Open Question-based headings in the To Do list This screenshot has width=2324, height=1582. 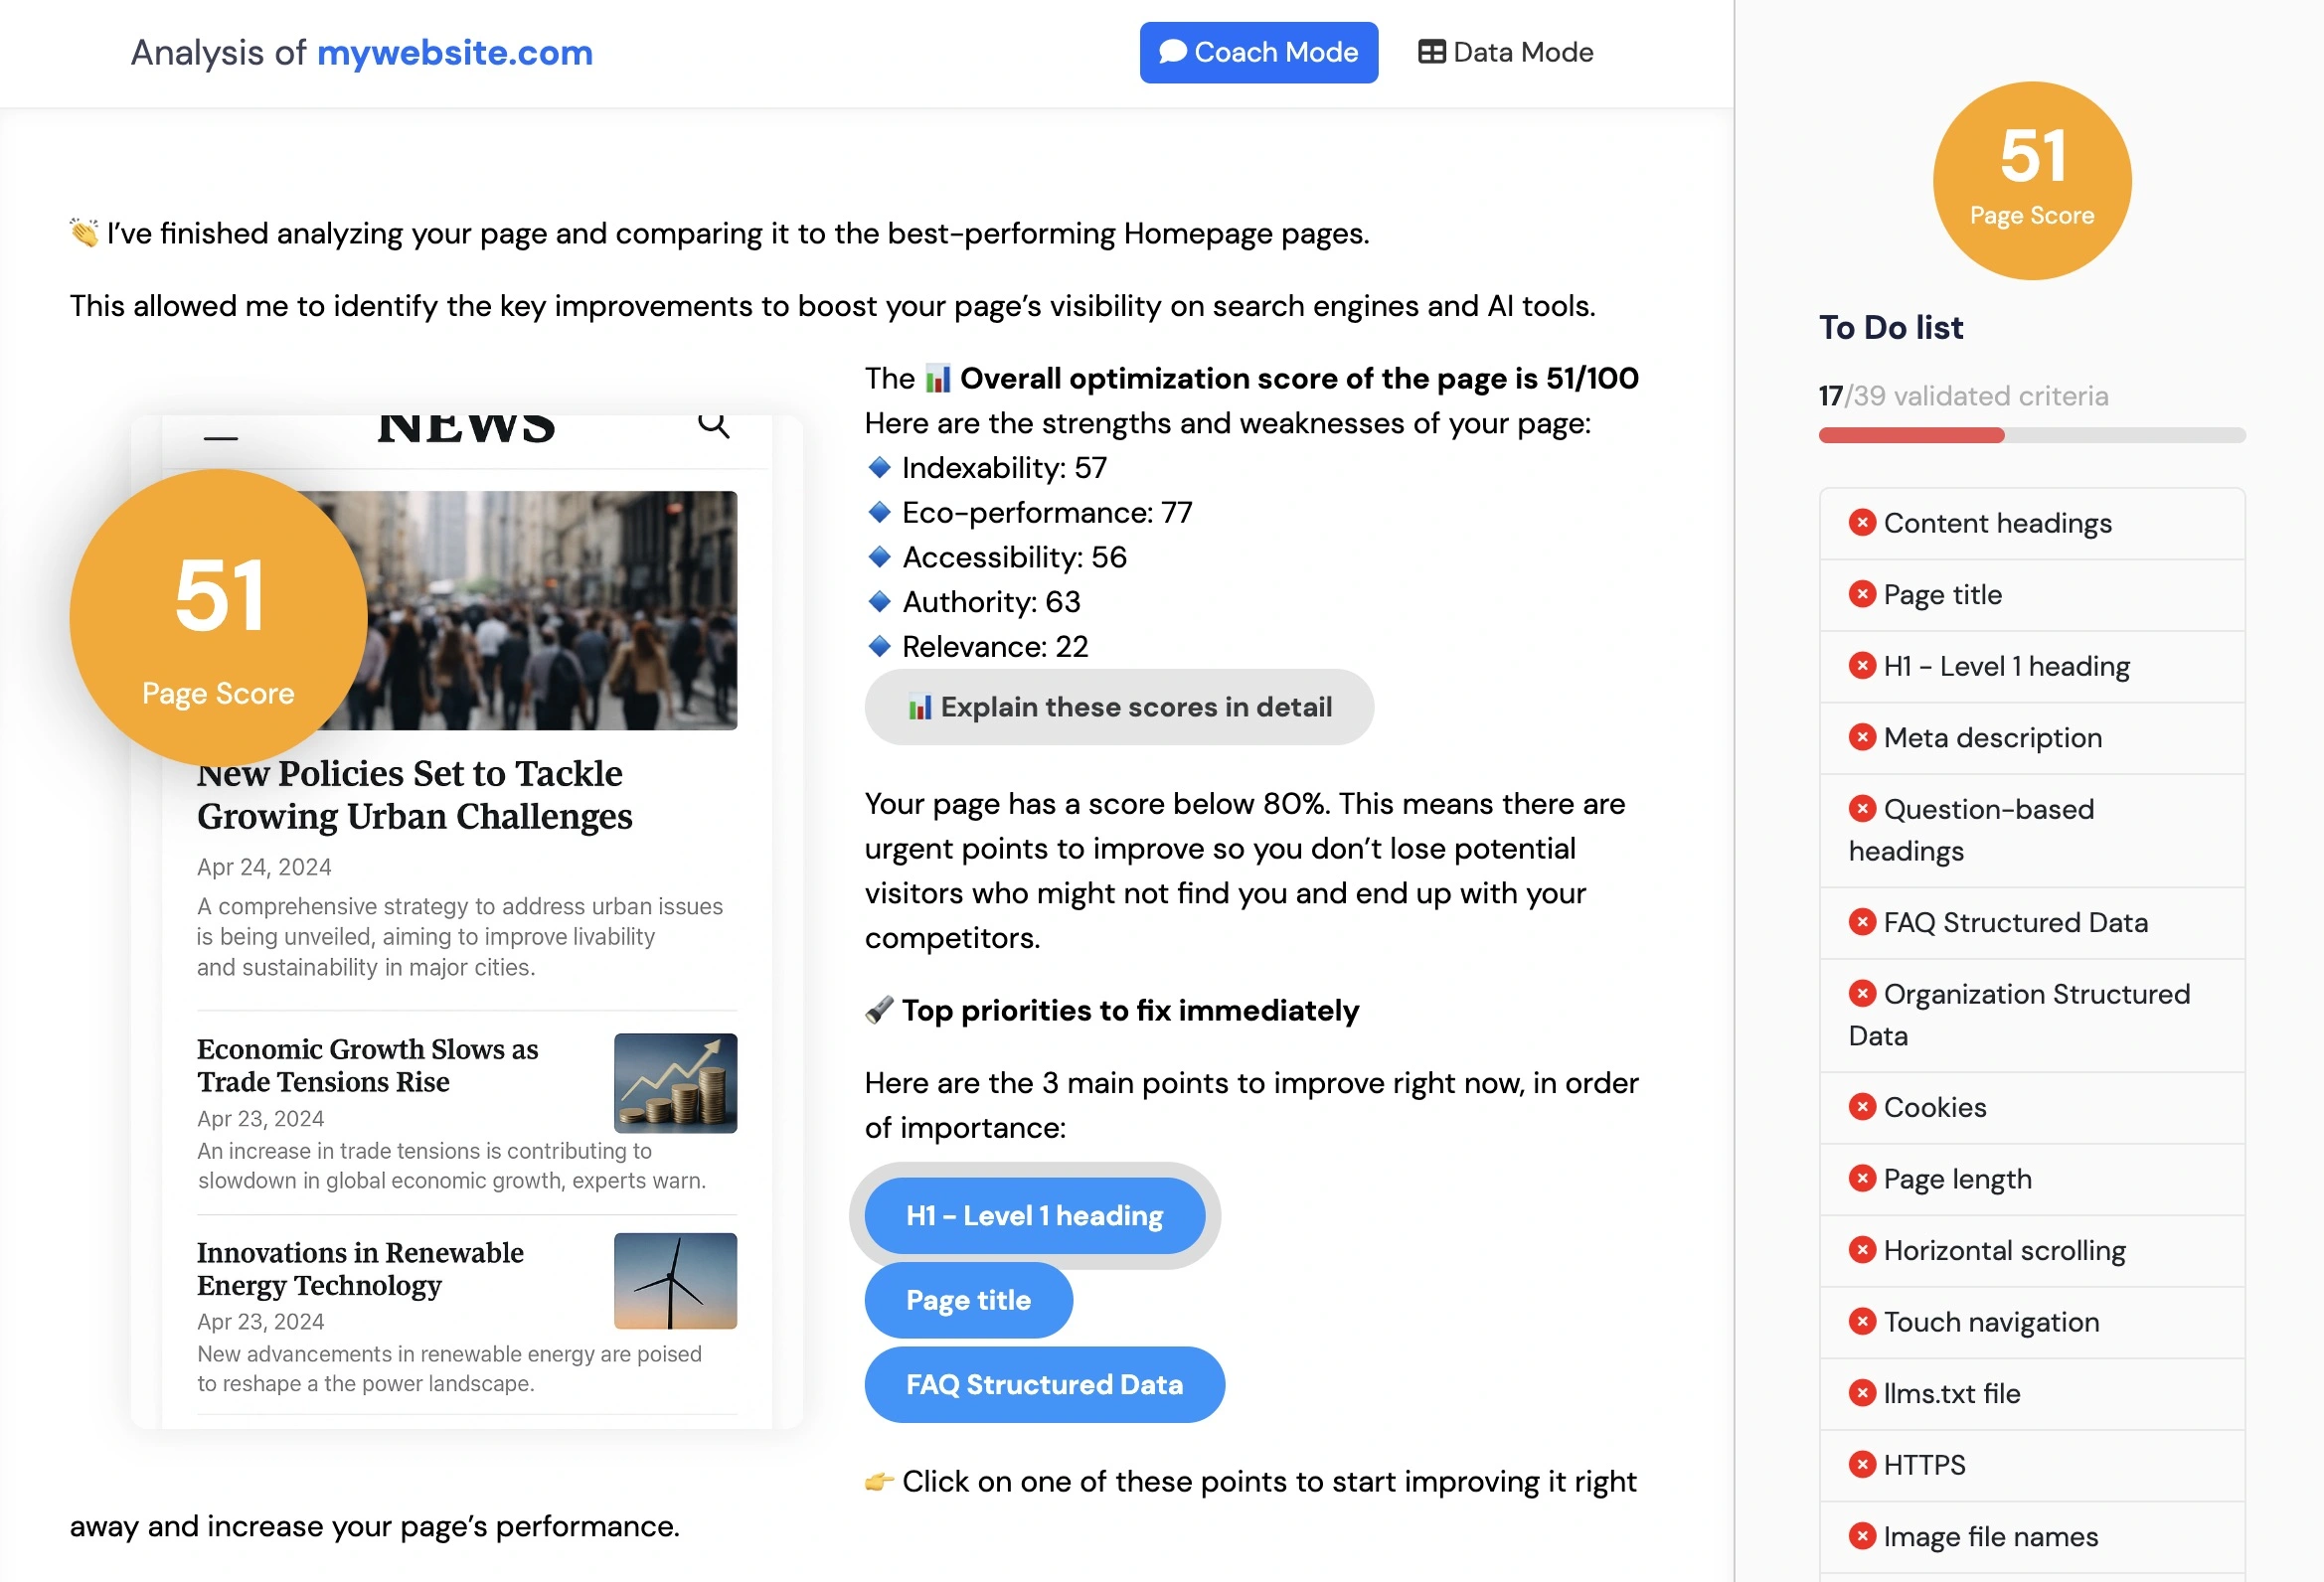2031,830
